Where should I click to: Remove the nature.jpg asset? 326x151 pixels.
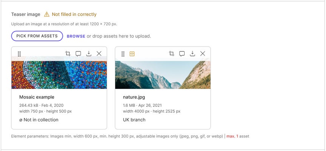tap(203, 54)
